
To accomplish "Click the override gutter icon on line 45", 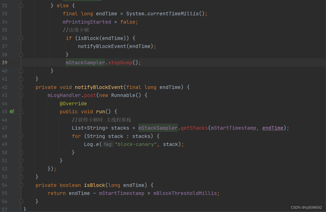I will (x=12, y=112).
